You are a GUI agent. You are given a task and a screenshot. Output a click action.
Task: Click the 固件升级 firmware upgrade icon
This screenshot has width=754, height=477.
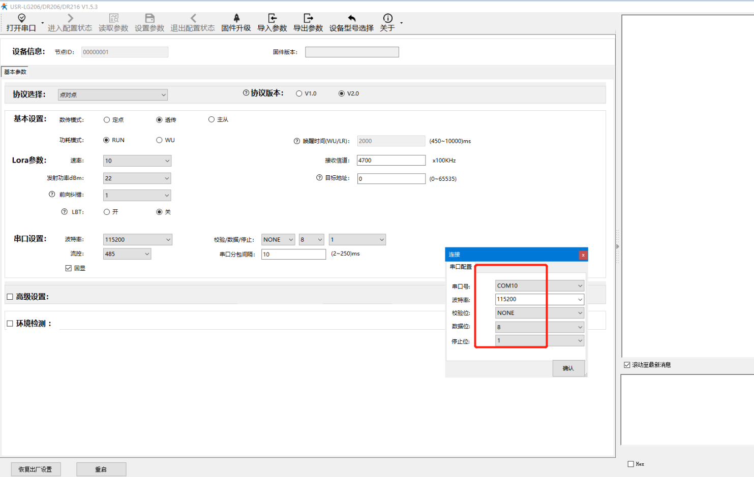pos(236,18)
